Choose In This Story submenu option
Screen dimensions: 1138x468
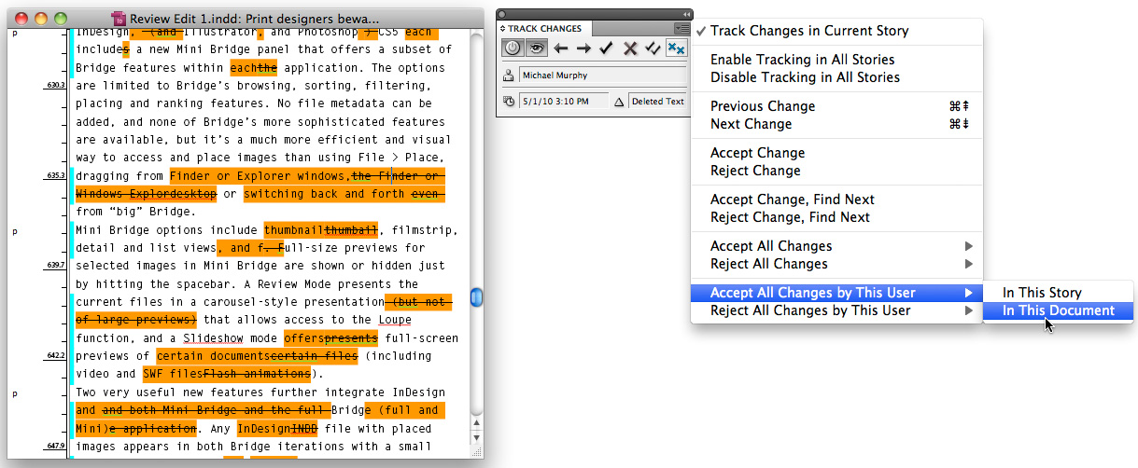click(x=1042, y=293)
